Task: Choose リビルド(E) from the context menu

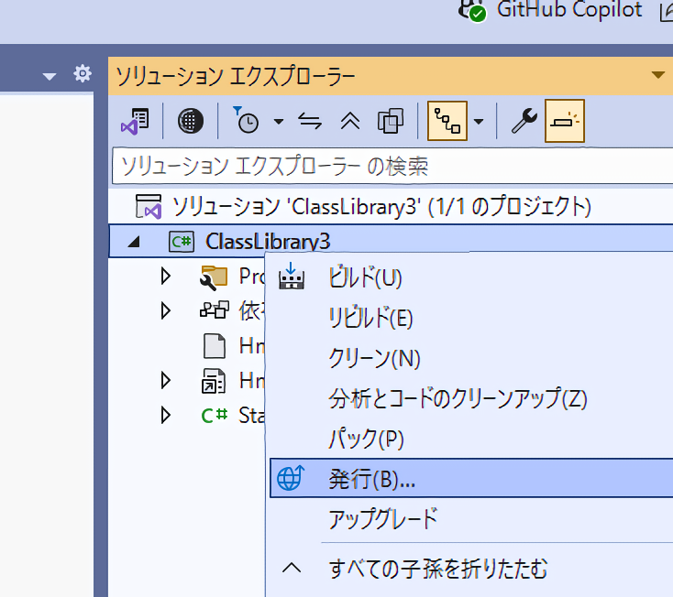Action: (370, 318)
